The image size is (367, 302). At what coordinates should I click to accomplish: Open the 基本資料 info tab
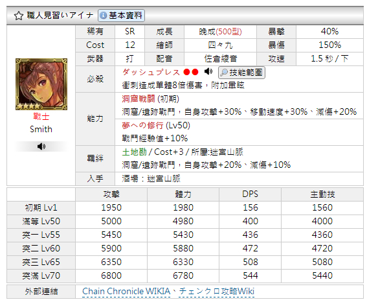coord(121,16)
